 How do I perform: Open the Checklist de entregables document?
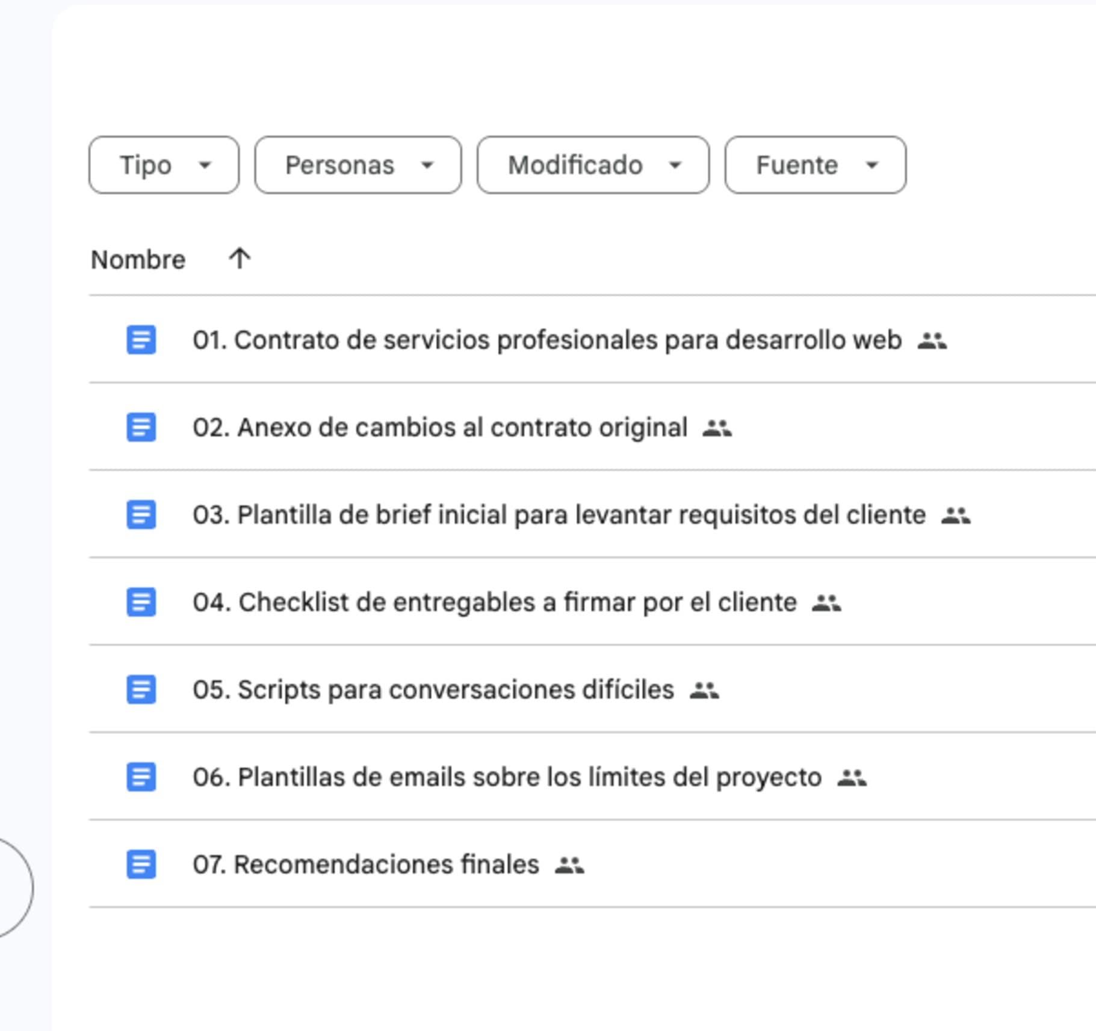pos(495,602)
